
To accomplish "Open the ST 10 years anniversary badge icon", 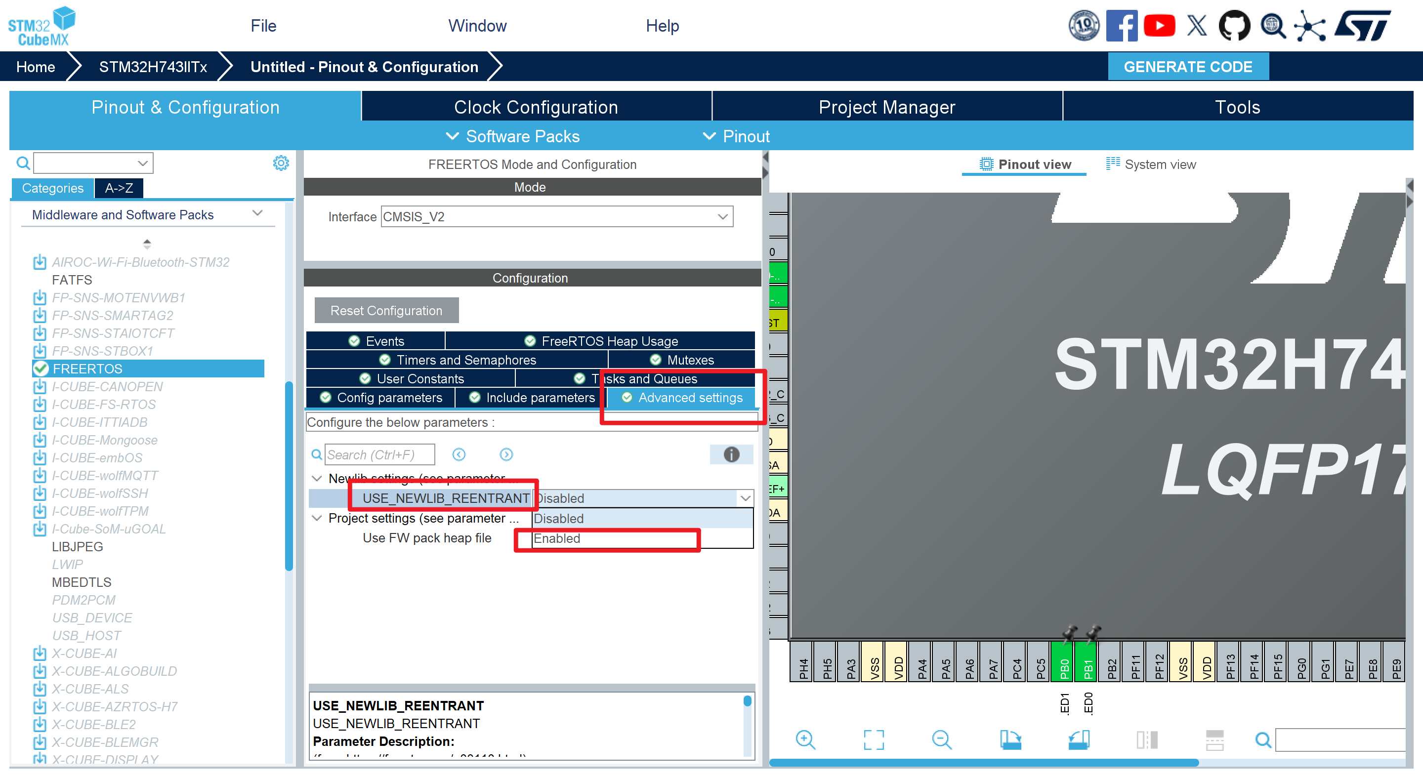I will 1084,25.
